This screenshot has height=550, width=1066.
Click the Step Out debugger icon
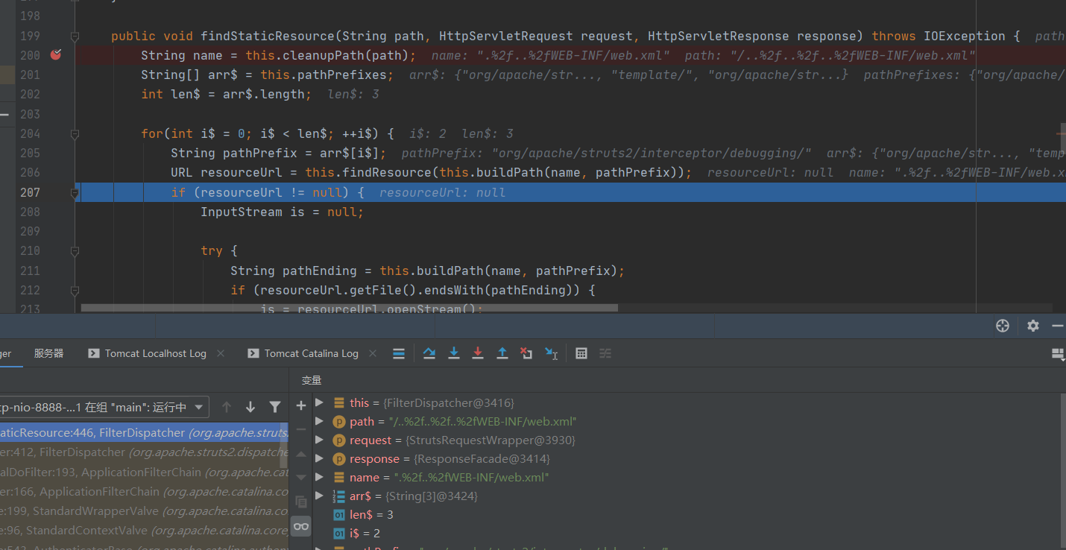pyautogui.click(x=502, y=353)
